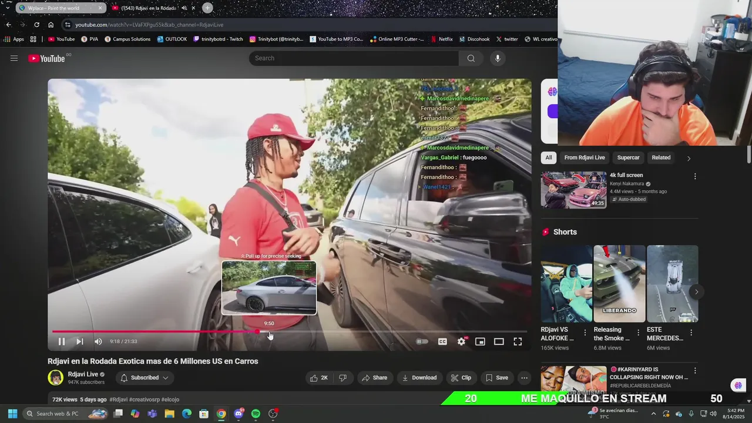Switch to Wplace – Paint the world tab
Image resolution: width=752 pixels, height=423 pixels.
click(60, 8)
